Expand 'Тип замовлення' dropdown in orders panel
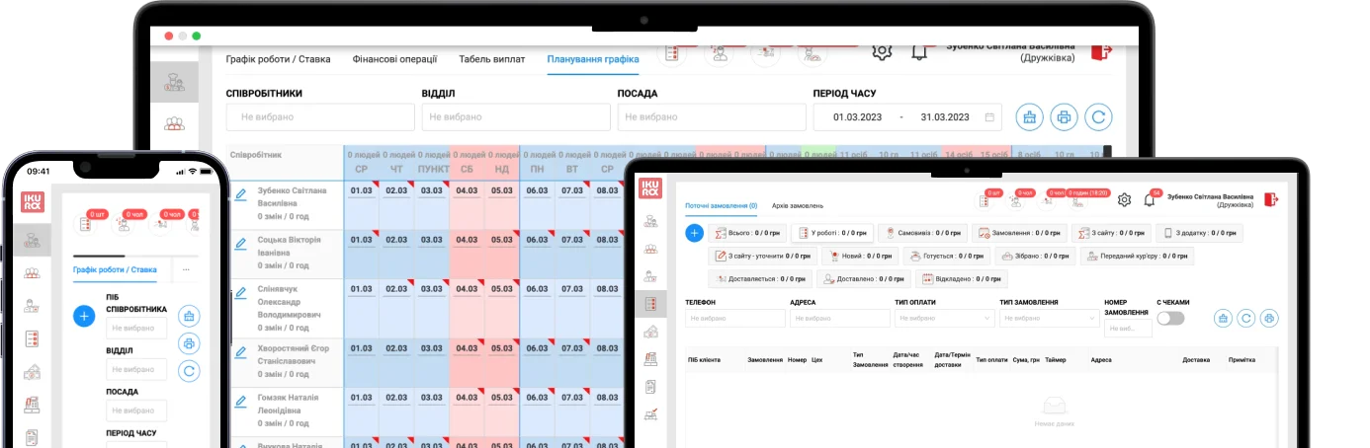Viewport: 1370px width, 448px height. point(1048,319)
